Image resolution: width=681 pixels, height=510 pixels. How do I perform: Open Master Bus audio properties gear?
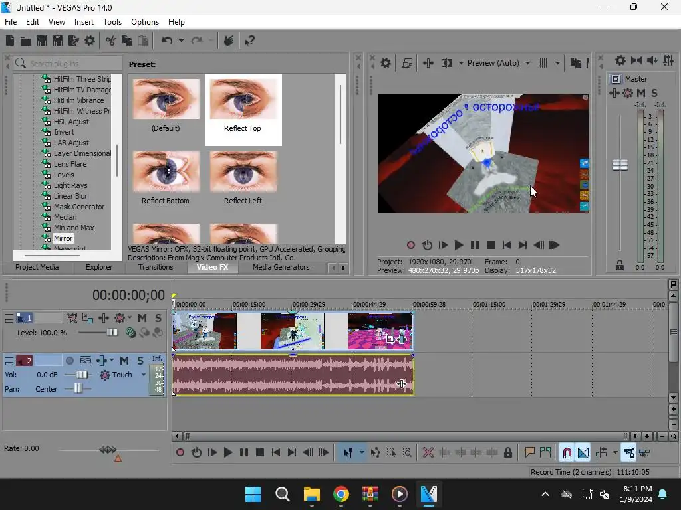click(x=620, y=60)
